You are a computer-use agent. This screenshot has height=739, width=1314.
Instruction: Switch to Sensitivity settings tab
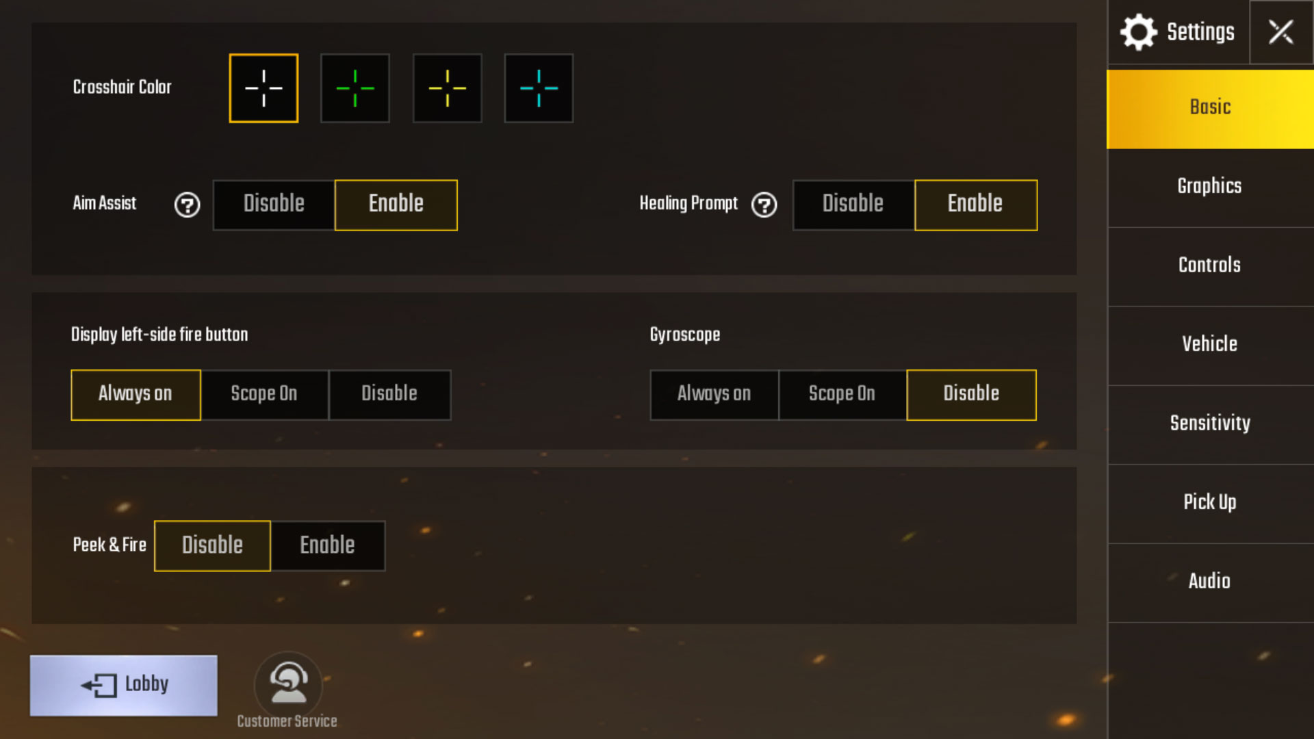click(1209, 423)
